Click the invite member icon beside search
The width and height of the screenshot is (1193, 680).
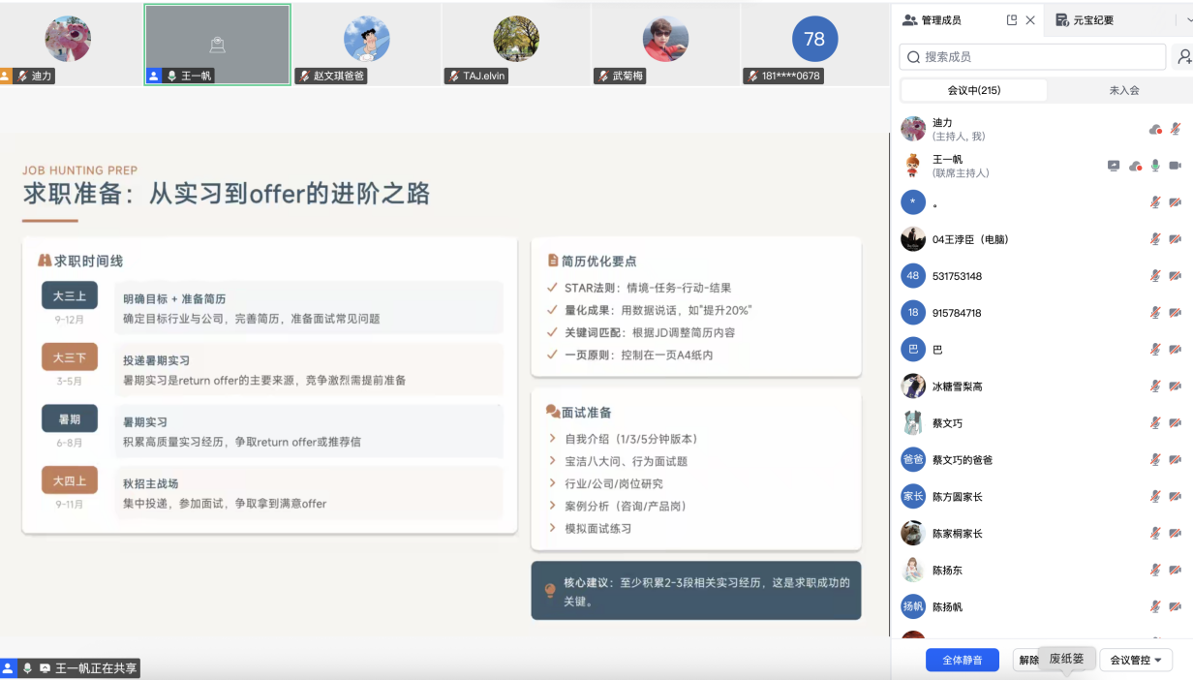click(1182, 57)
